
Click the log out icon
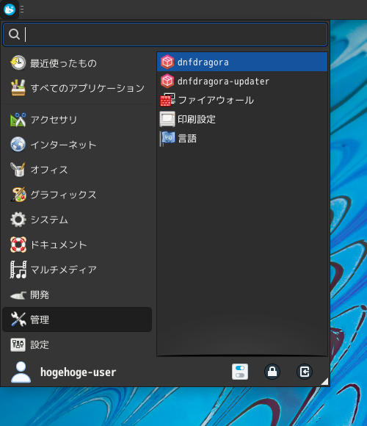click(305, 372)
